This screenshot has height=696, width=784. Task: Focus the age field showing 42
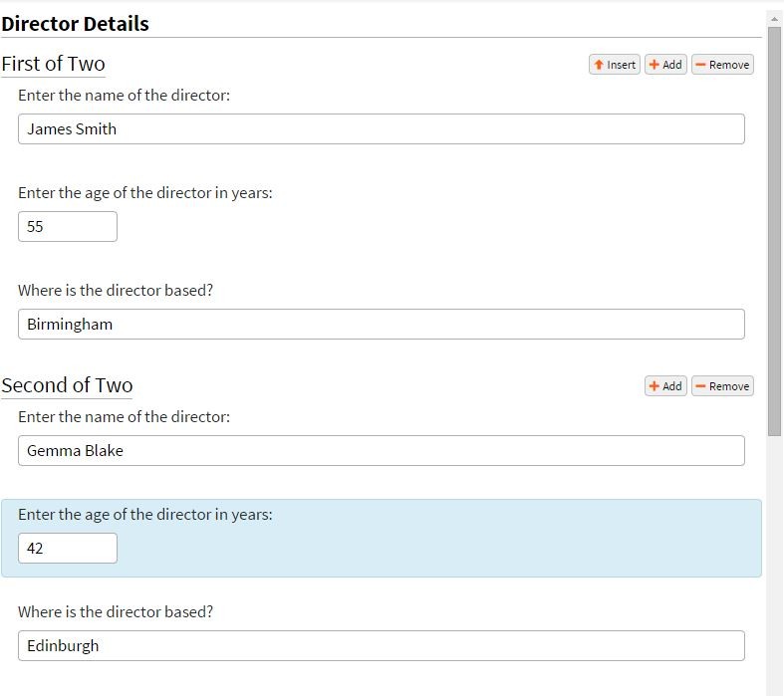point(68,549)
